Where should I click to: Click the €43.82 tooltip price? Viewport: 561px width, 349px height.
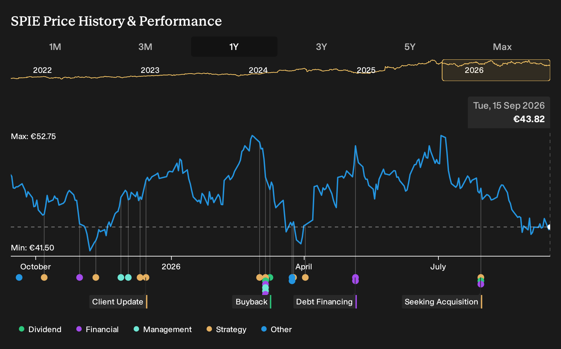click(529, 119)
